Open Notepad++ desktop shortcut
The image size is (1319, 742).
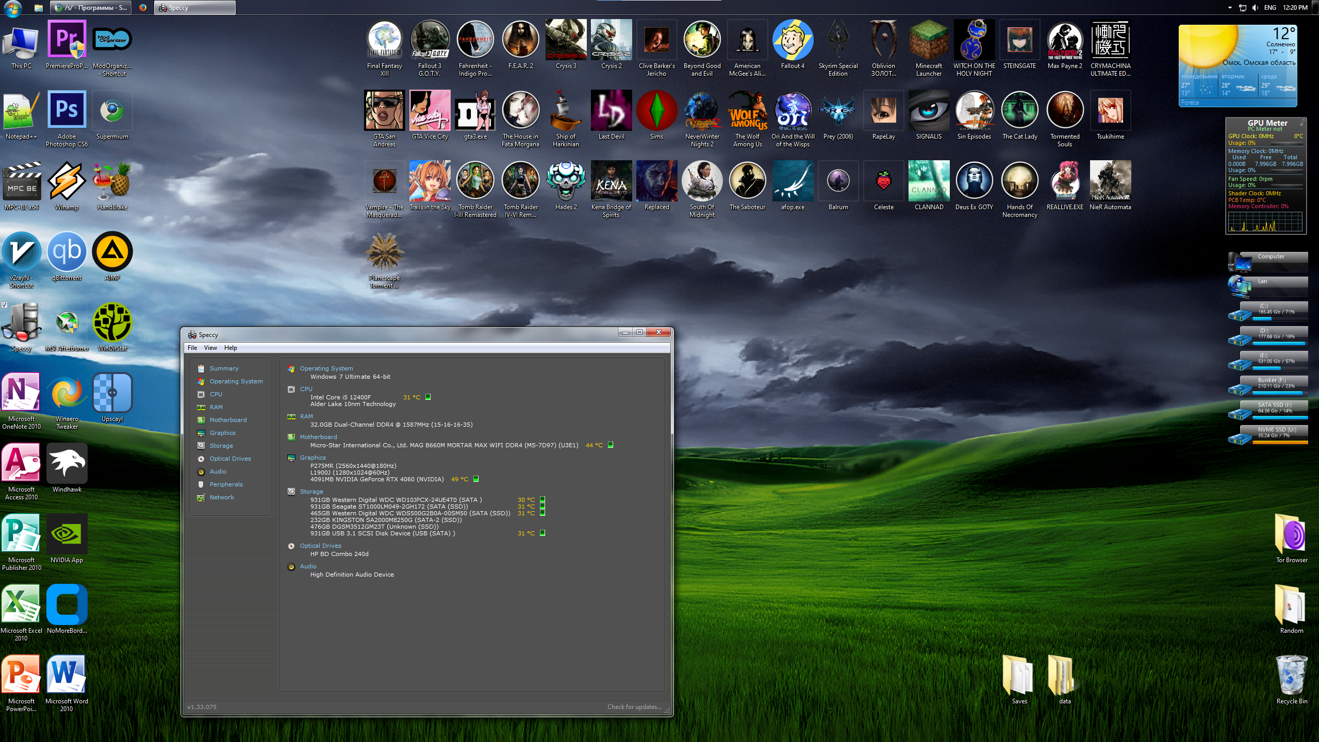click(21, 116)
